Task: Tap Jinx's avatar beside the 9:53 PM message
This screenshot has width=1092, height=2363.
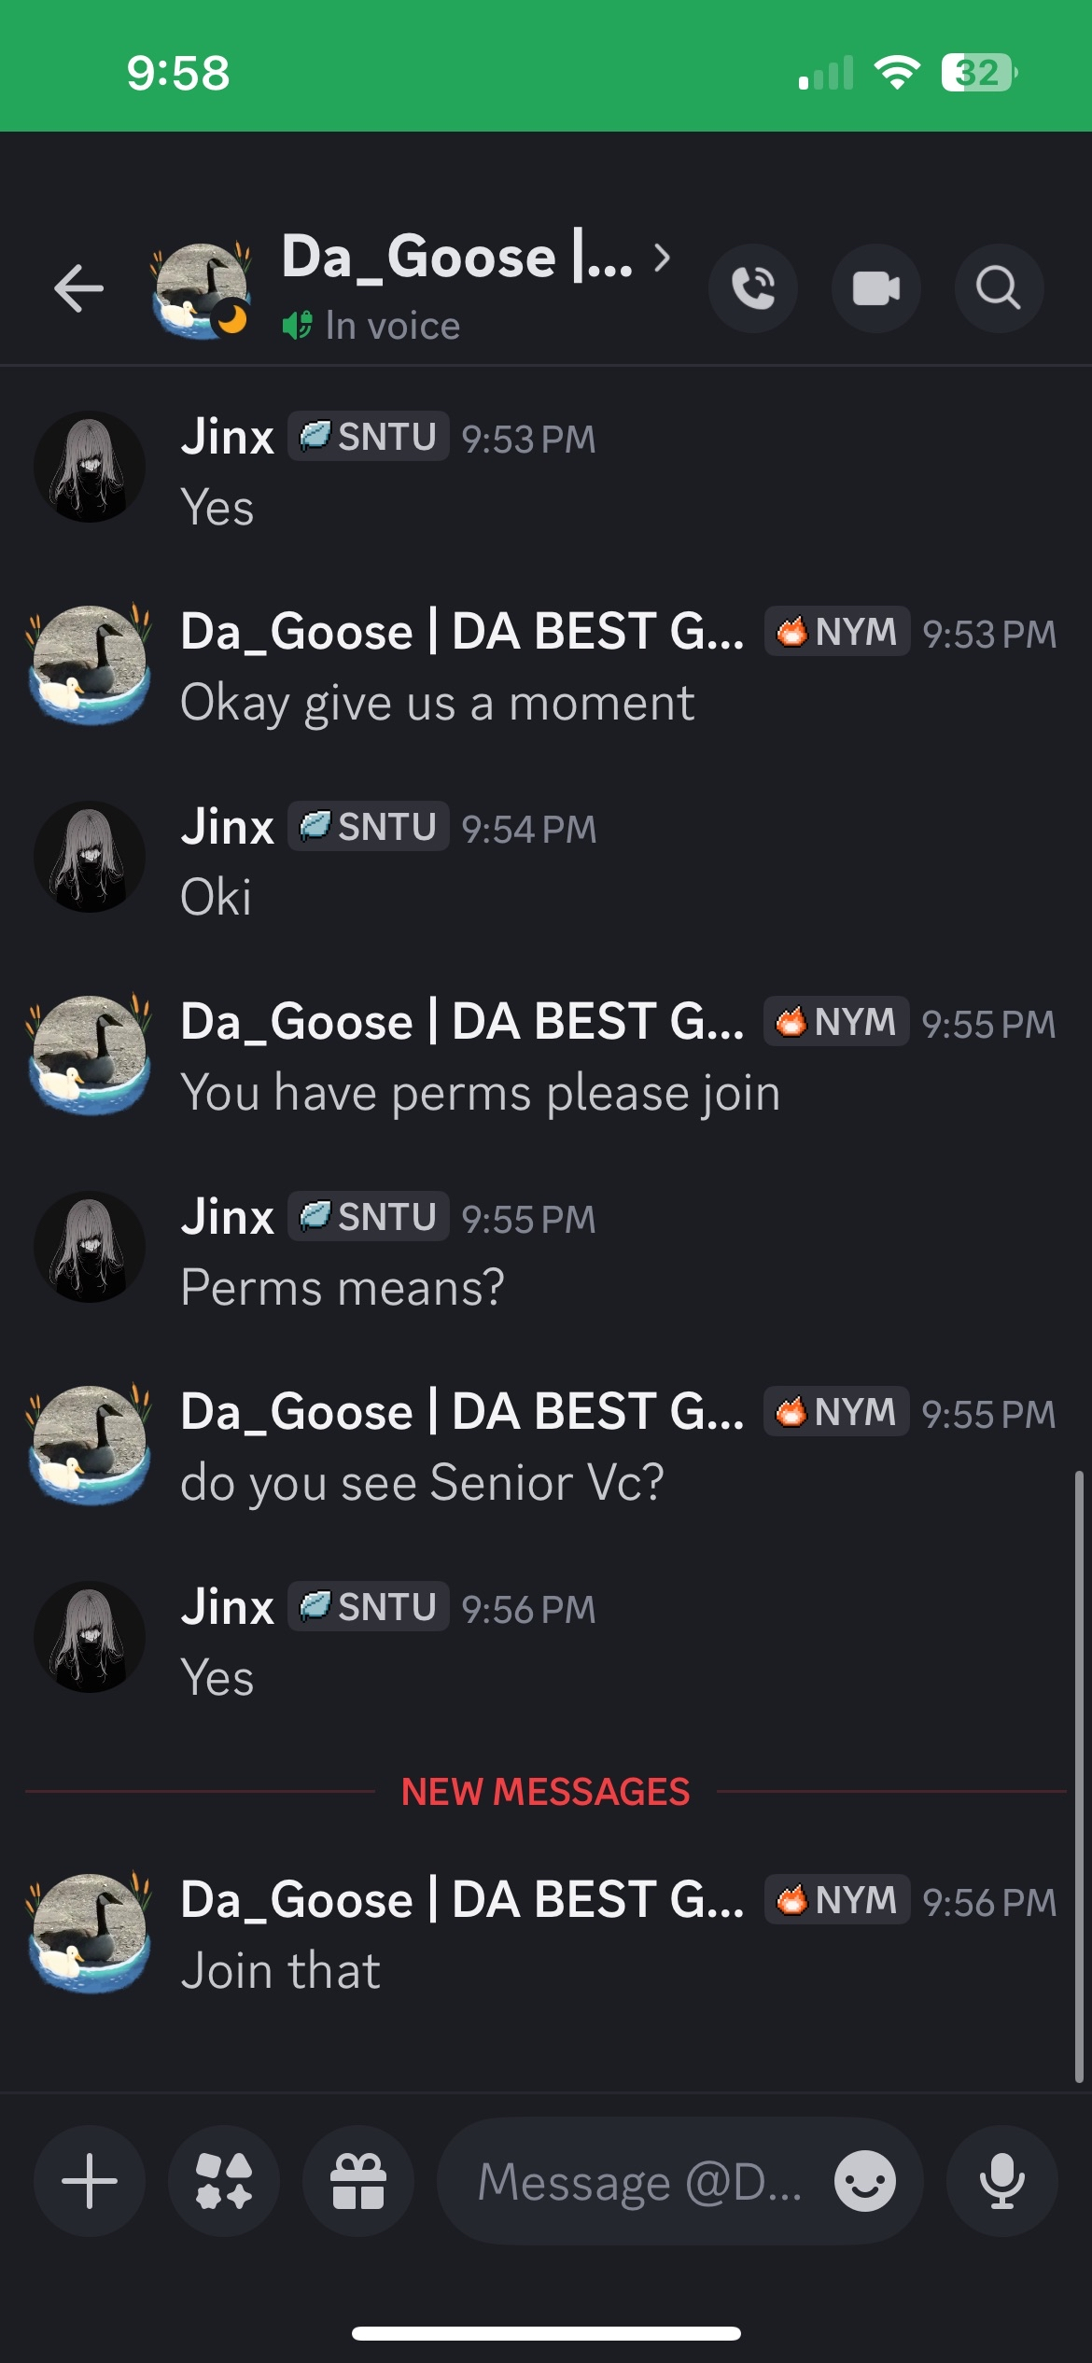Action: pos(90,466)
